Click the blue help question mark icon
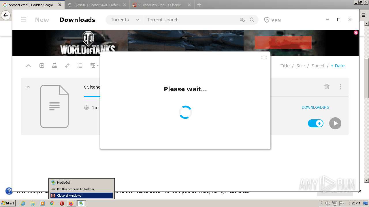This screenshot has height=207, width=369. (x=9, y=191)
